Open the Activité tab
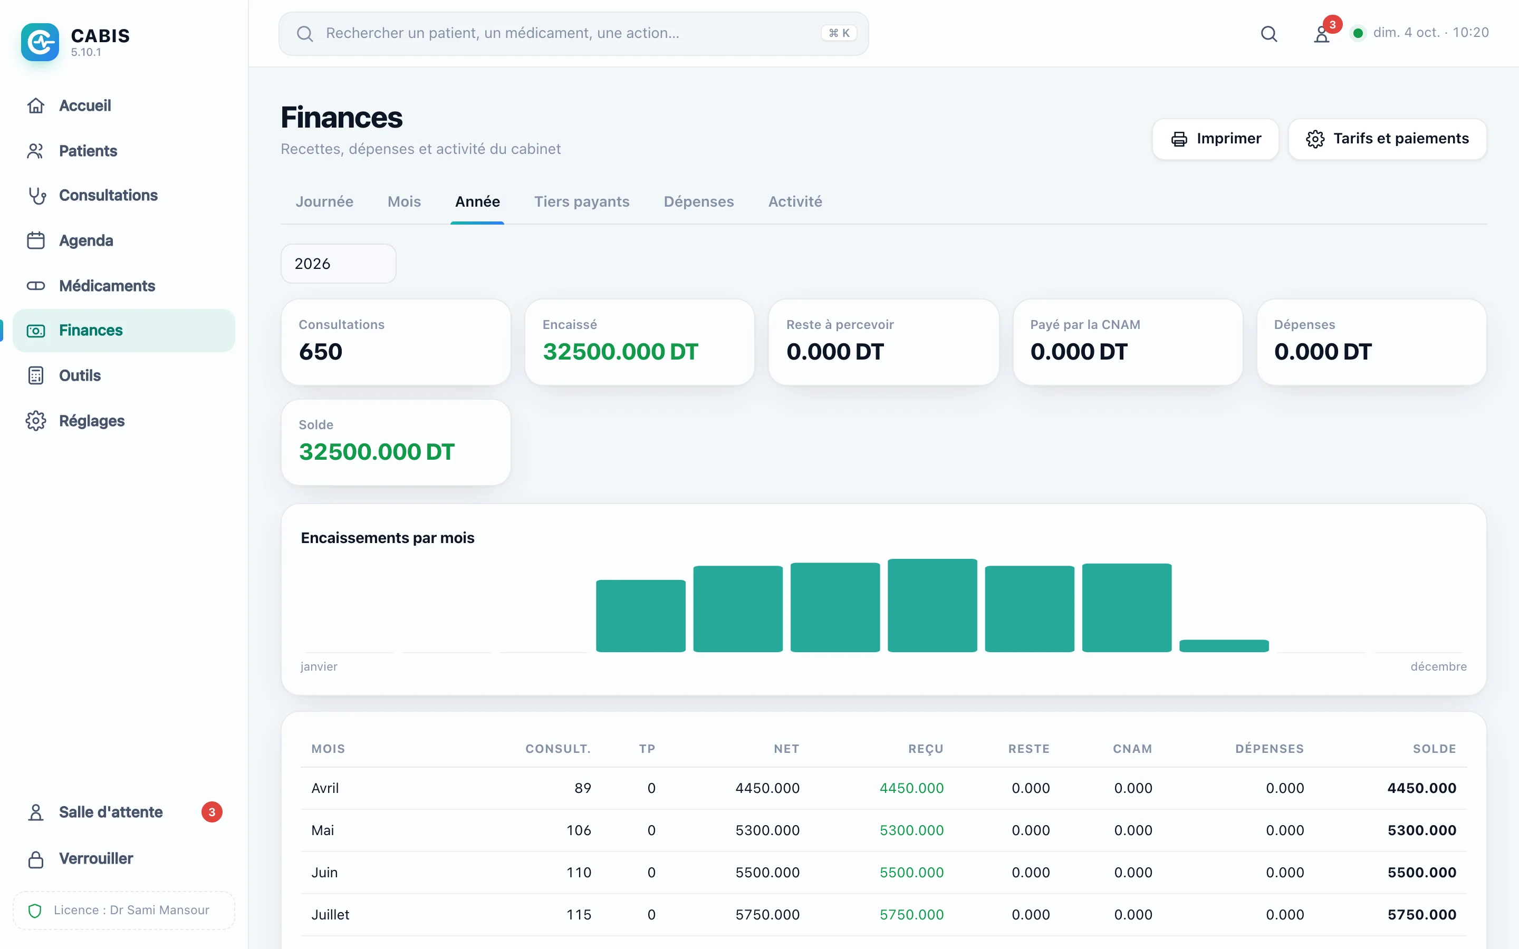The image size is (1519, 949). pyautogui.click(x=795, y=201)
